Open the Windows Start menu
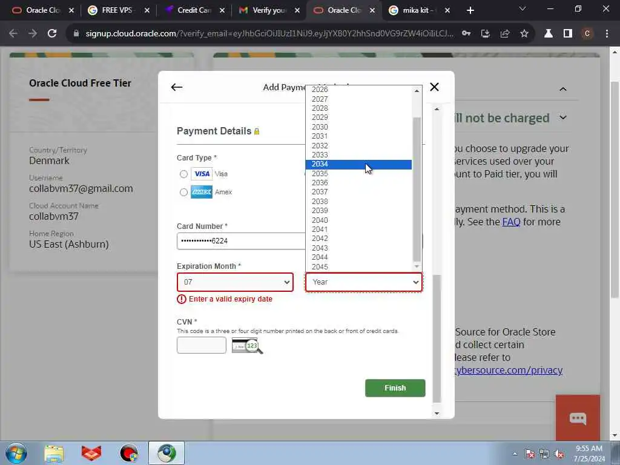The image size is (620, 465). click(16, 453)
